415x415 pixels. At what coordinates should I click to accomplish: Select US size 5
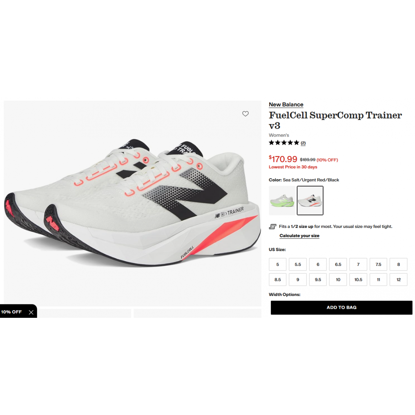coord(278,264)
